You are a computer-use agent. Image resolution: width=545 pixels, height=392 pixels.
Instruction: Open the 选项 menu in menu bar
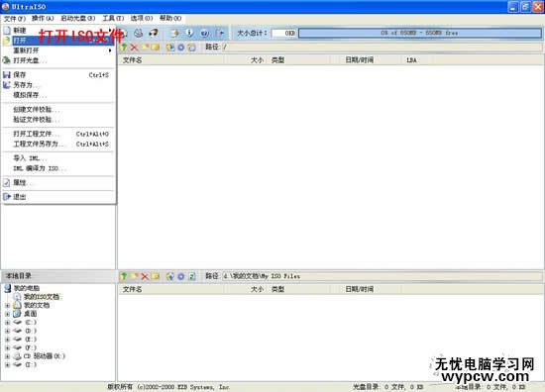(142, 18)
